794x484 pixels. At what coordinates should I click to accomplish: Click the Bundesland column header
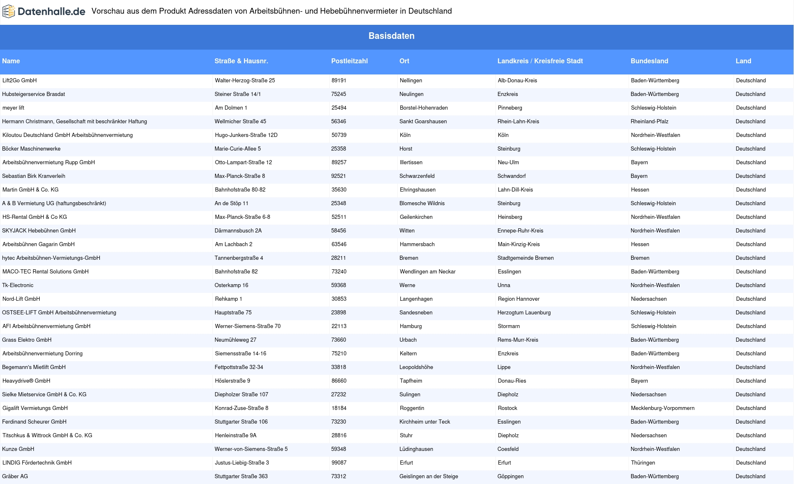[649, 61]
